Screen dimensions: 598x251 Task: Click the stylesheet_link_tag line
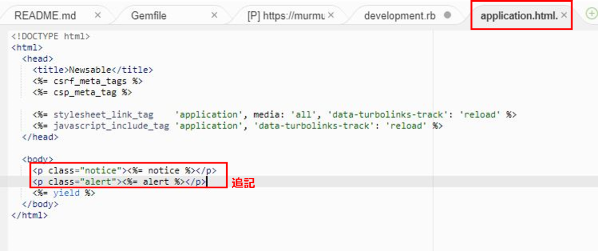tap(275, 115)
